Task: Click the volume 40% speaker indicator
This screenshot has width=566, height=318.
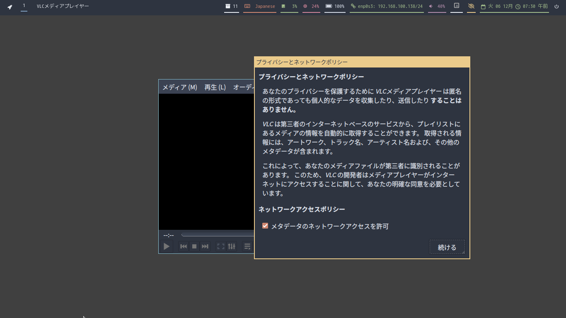Action: (x=437, y=6)
